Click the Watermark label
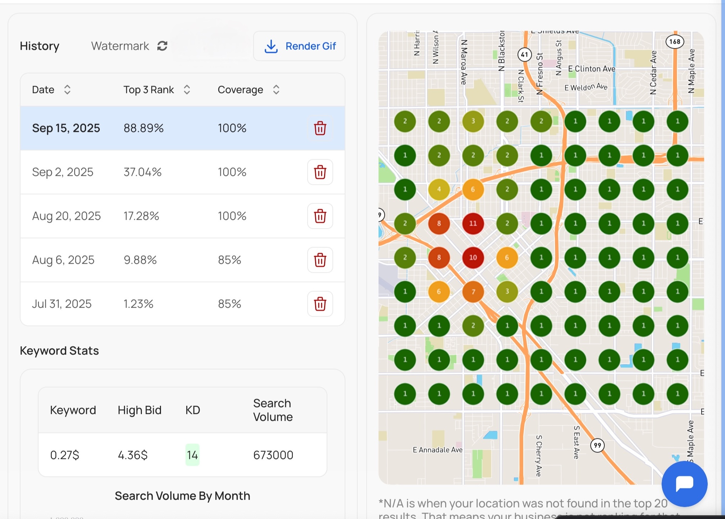The width and height of the screenshot is (725, 519). [x=120, y=46]
